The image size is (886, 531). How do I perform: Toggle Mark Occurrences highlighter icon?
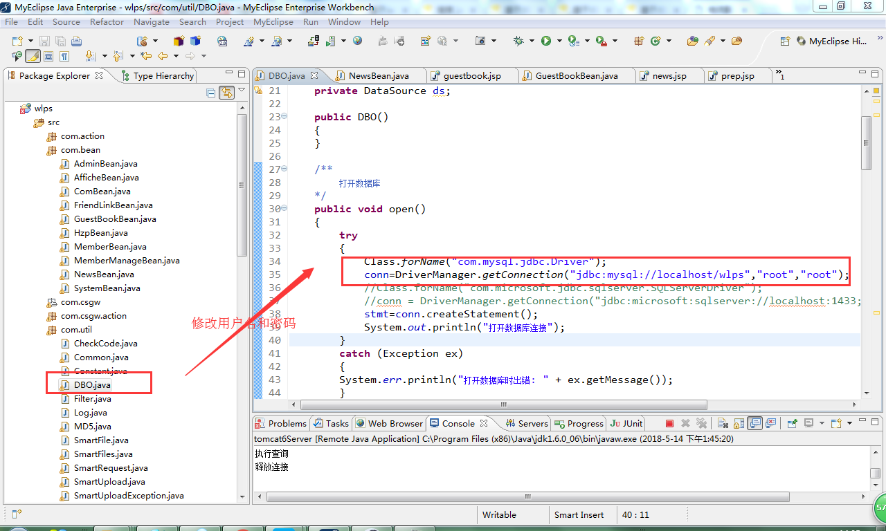coord(32,55)
